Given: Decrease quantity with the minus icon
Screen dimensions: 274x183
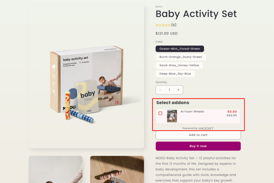Looking at the screenshot, I should click(x=160, y=90).
